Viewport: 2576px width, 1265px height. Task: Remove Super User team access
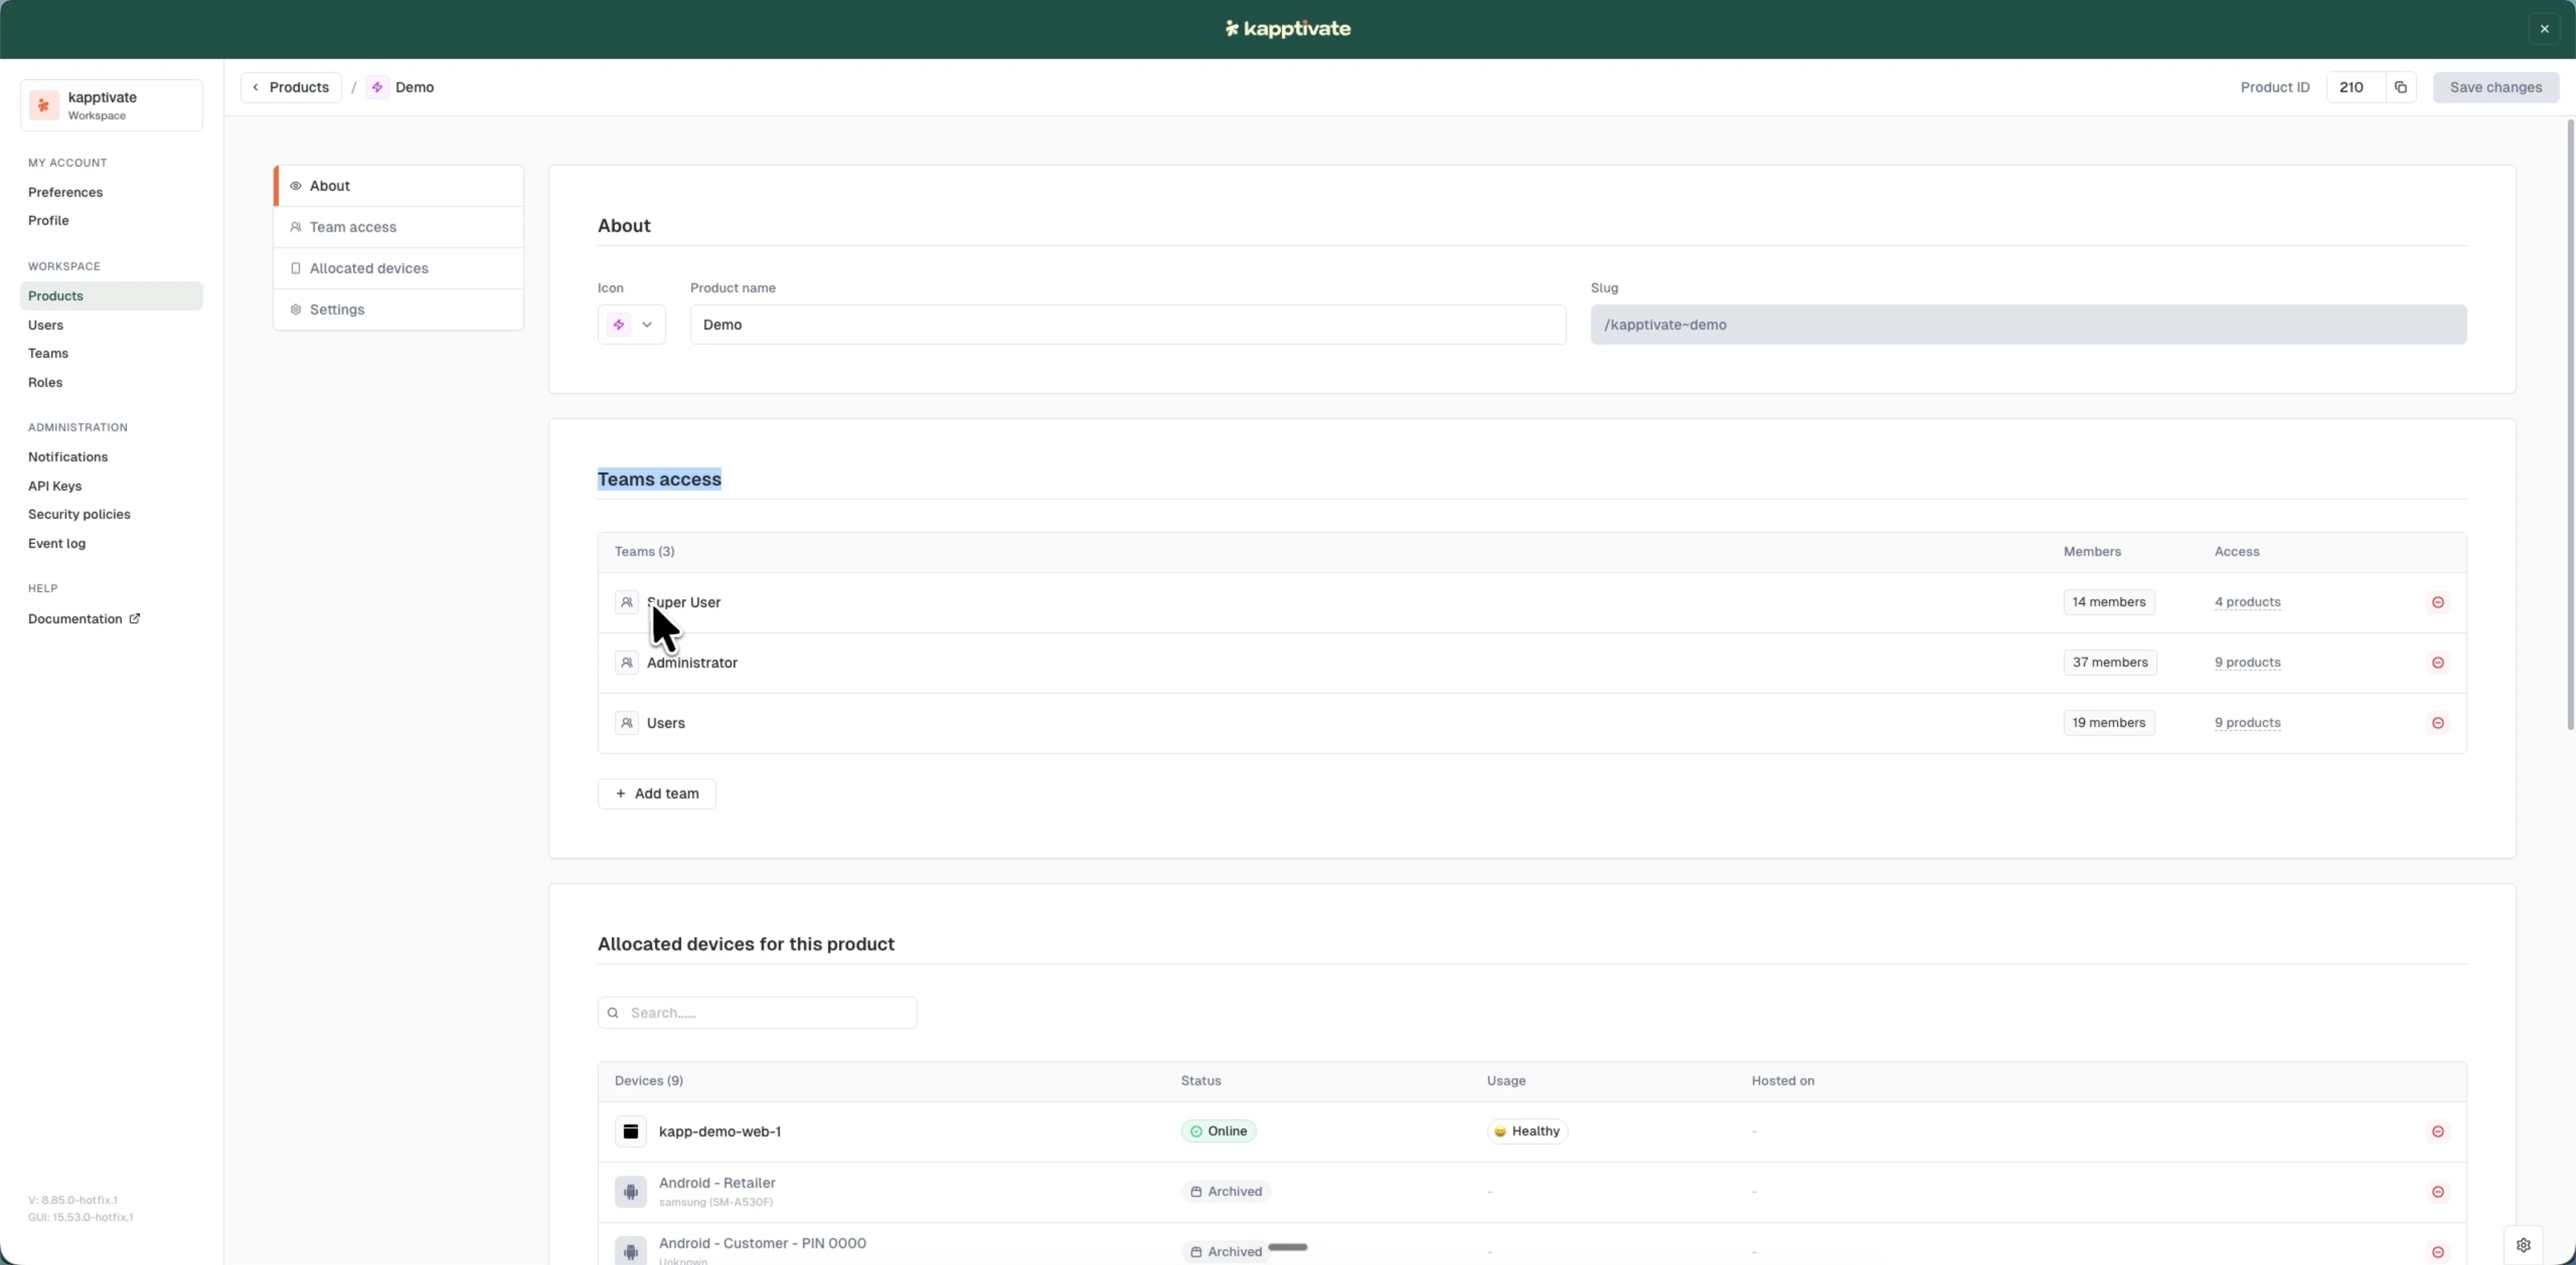click(2438, 602)
